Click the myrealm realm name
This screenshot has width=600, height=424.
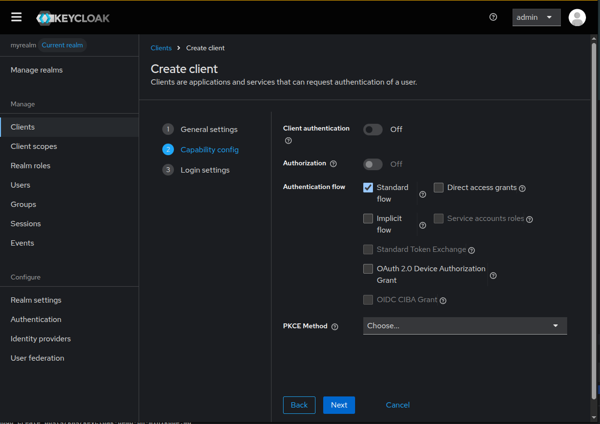[23, 45]
